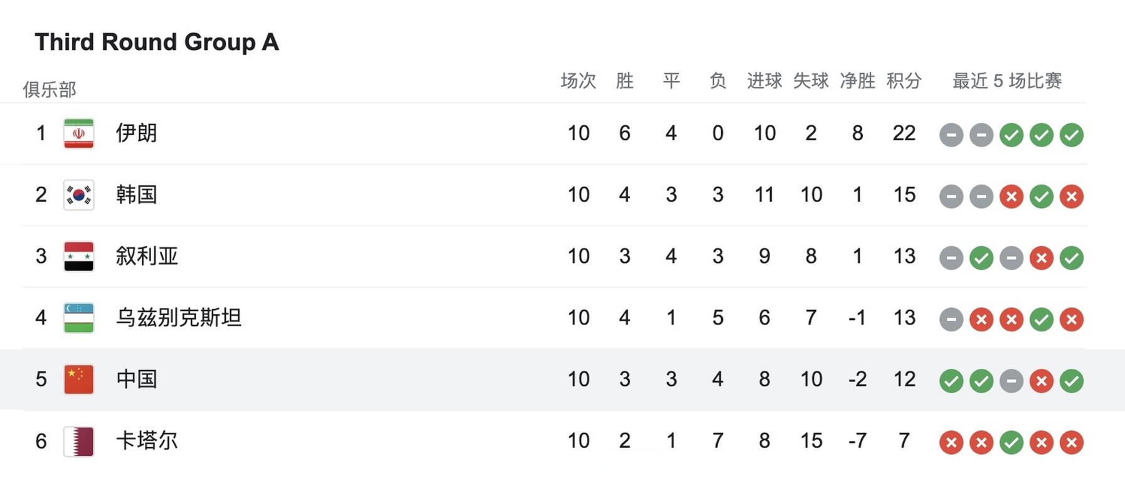Click South Korea's green win icon
The width and height of the screenshot is (1125, 501).
click(1042, 196)
